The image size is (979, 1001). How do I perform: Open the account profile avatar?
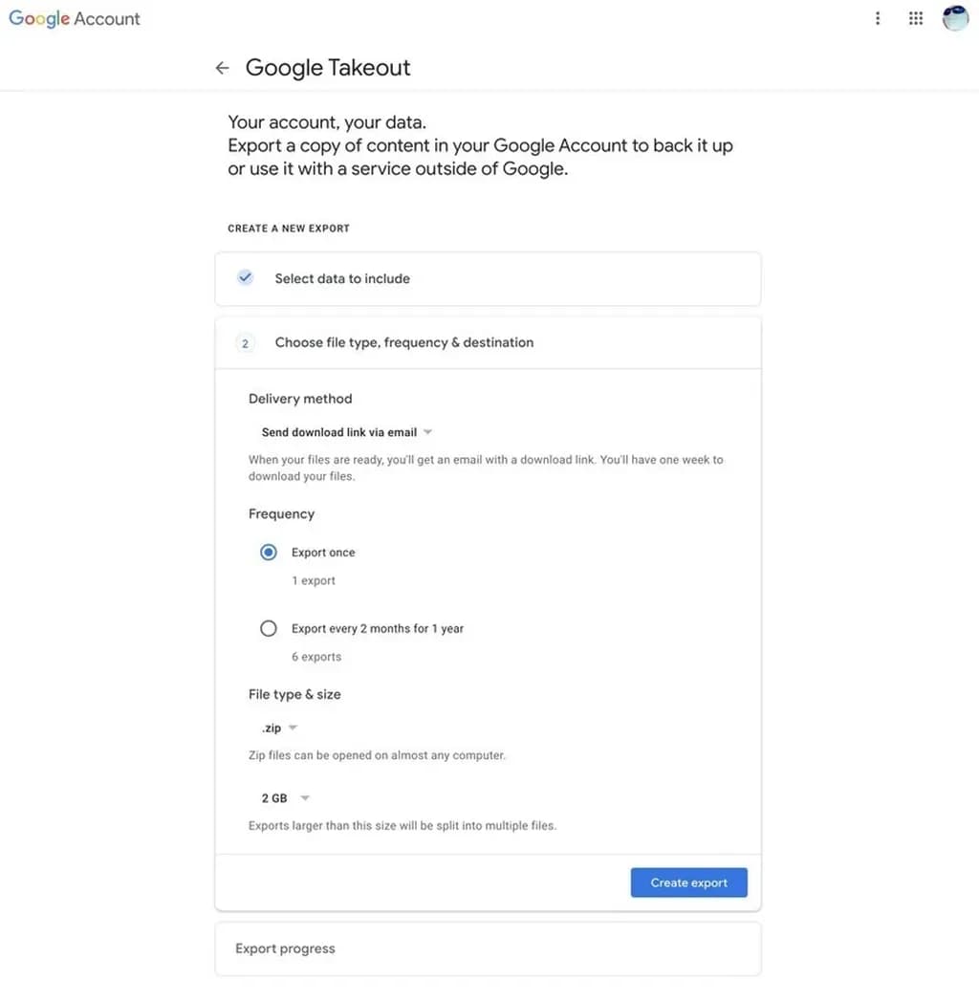pos(955,18)
